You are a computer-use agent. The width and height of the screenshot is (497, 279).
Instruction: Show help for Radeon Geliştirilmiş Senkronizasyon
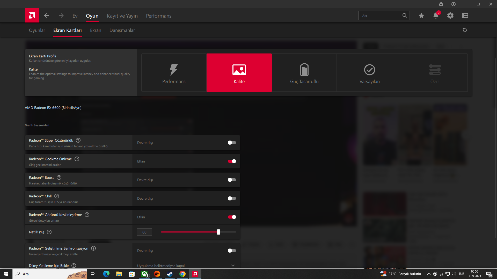coord(93,248)
